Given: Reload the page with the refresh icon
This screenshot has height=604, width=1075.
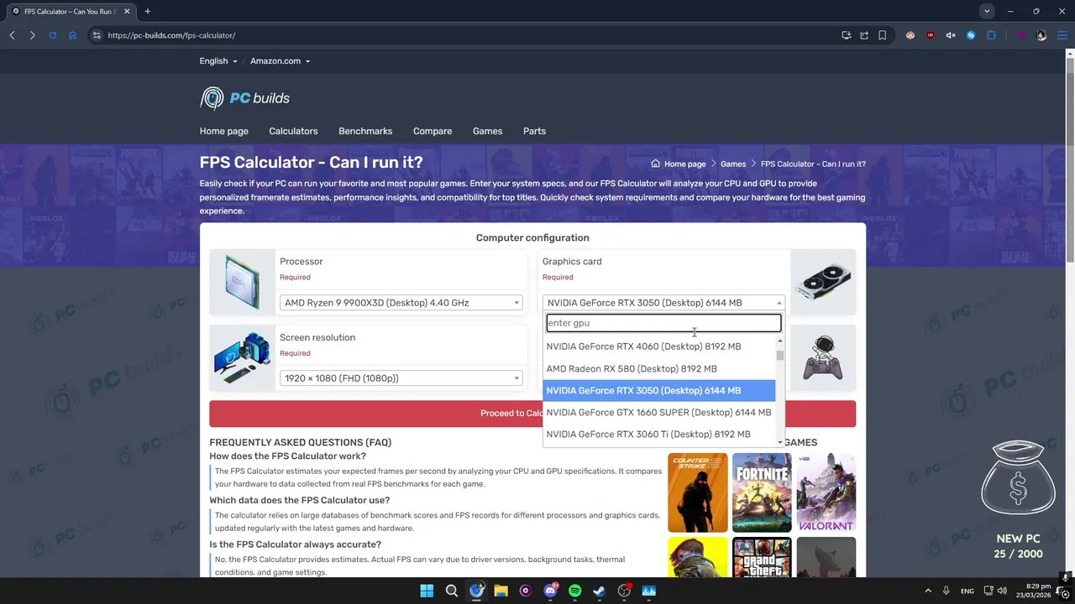Looking at the screenshot, I should pyautogui.click(x=52, y=35).
